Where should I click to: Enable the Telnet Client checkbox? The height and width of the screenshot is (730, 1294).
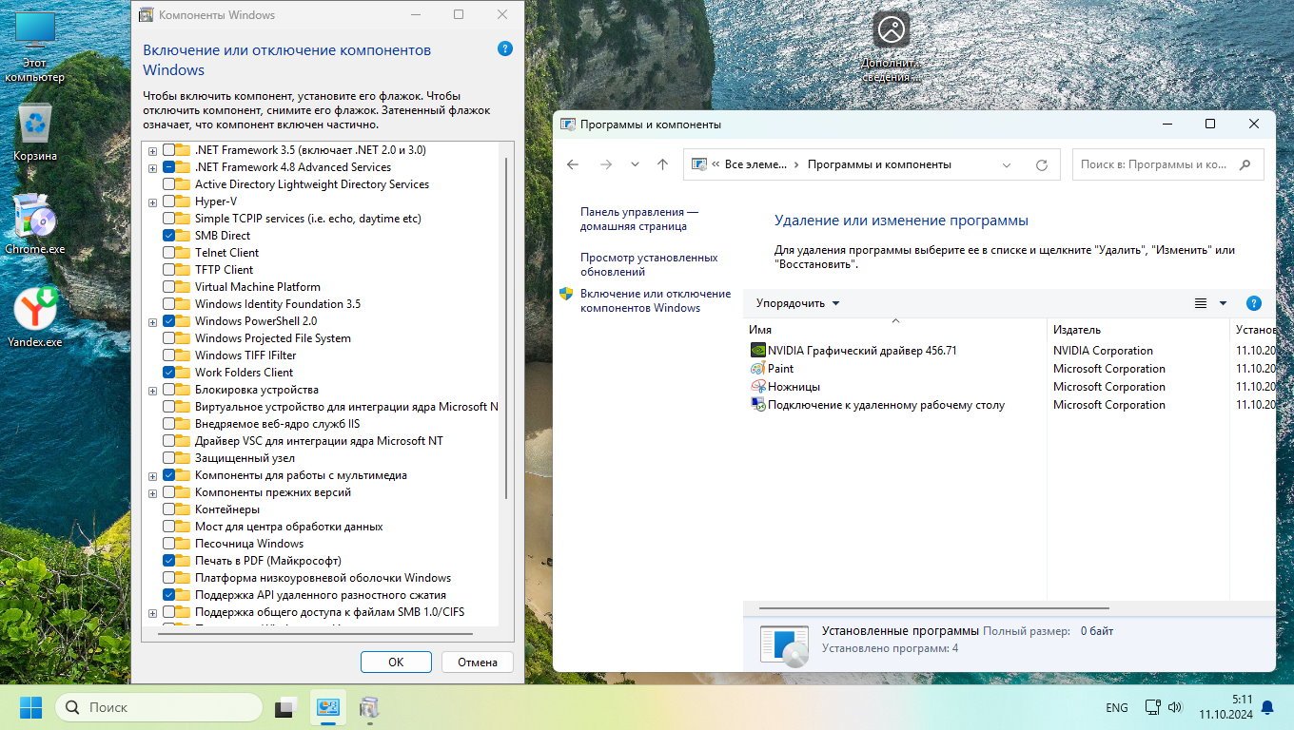169,253
